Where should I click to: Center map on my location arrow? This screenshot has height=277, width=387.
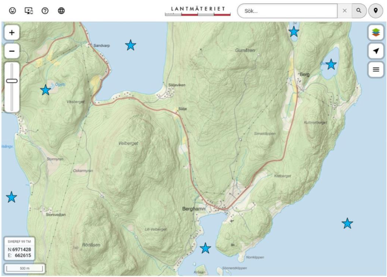coord(376,51)
